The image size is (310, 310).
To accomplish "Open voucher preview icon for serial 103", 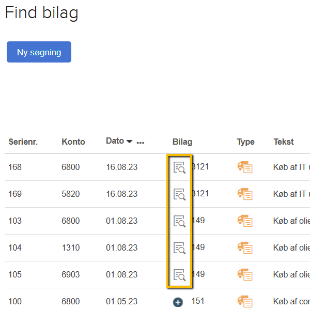I will 179,221.
